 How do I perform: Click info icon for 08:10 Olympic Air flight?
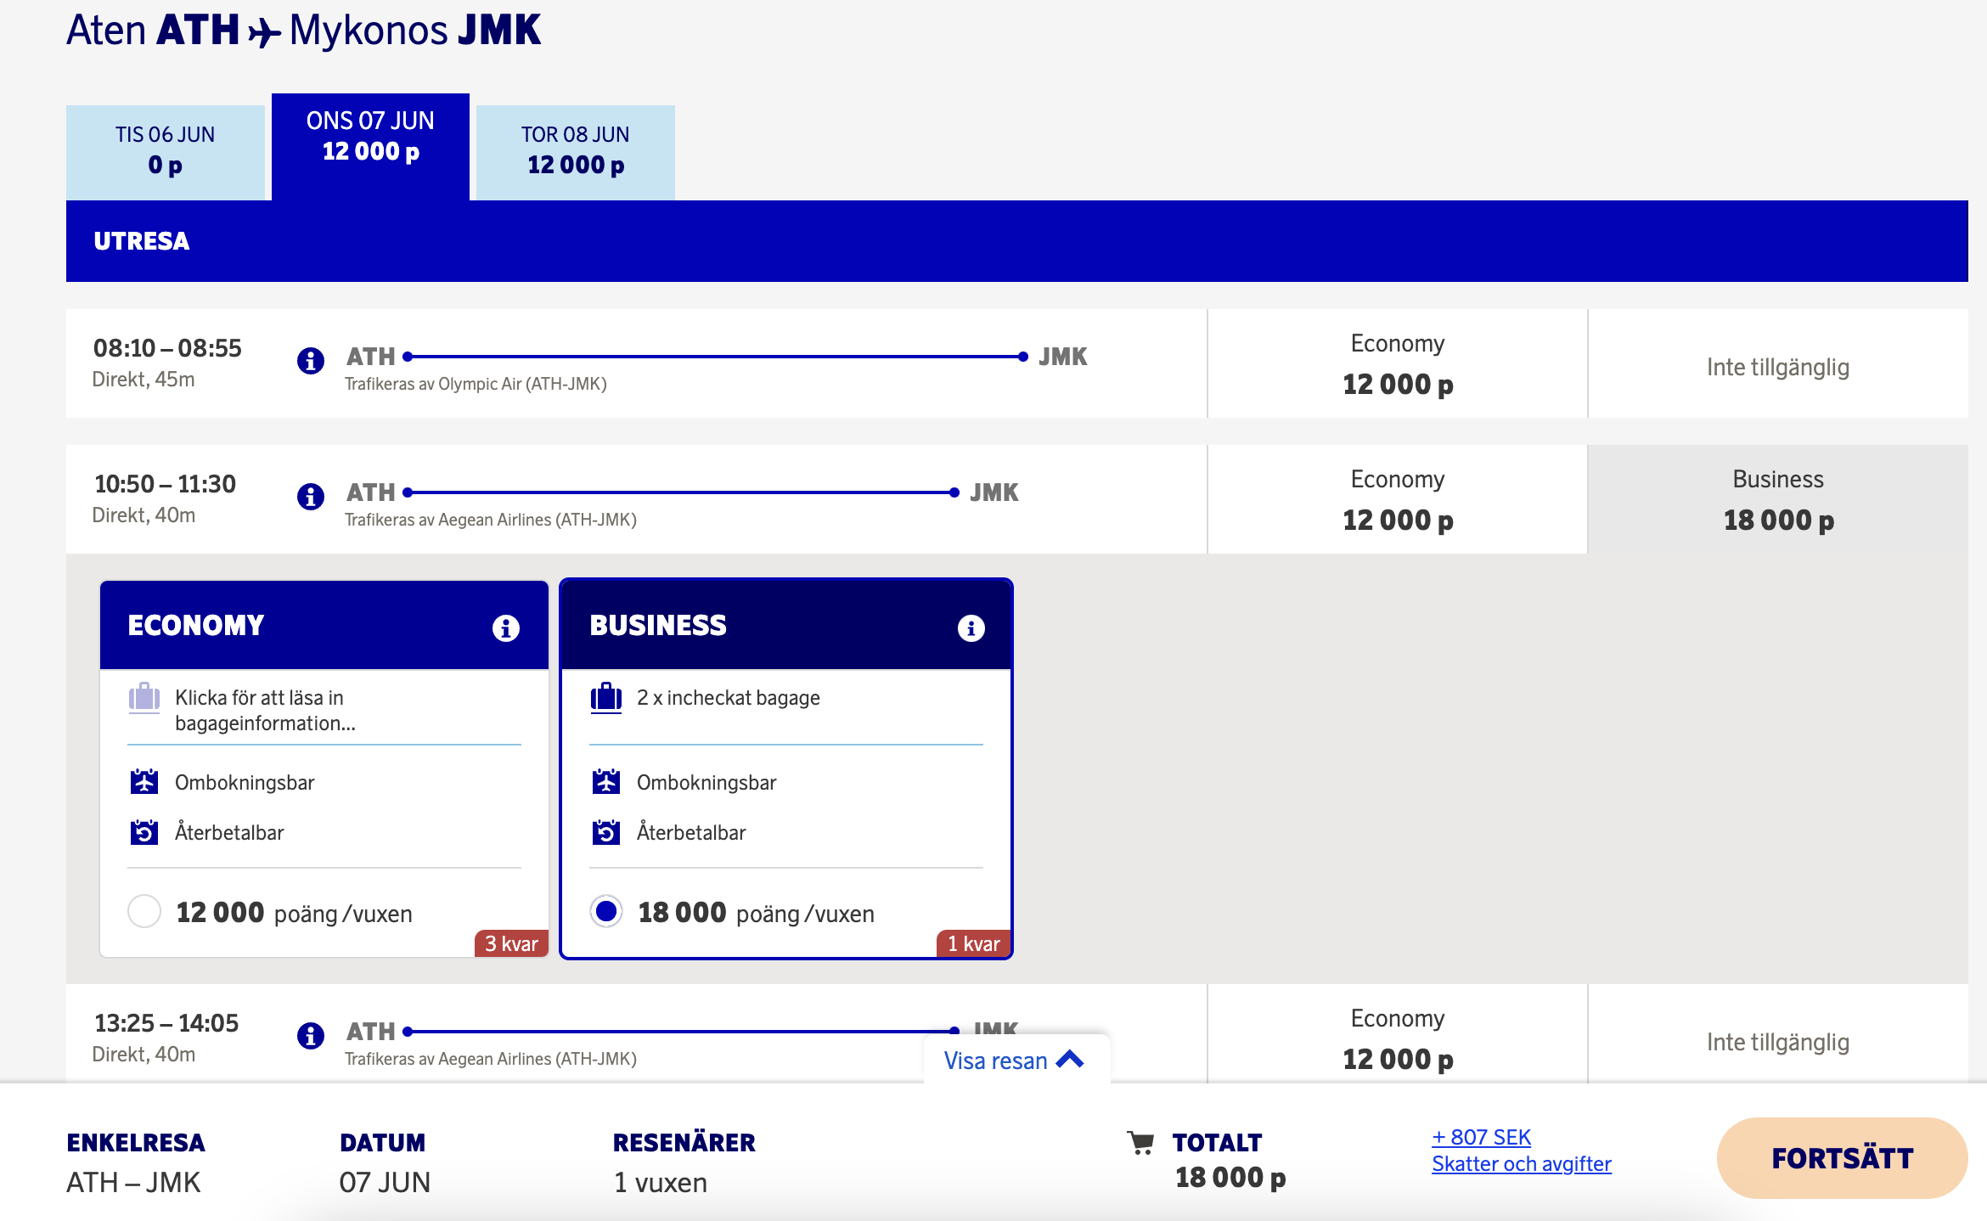point(311,360)
